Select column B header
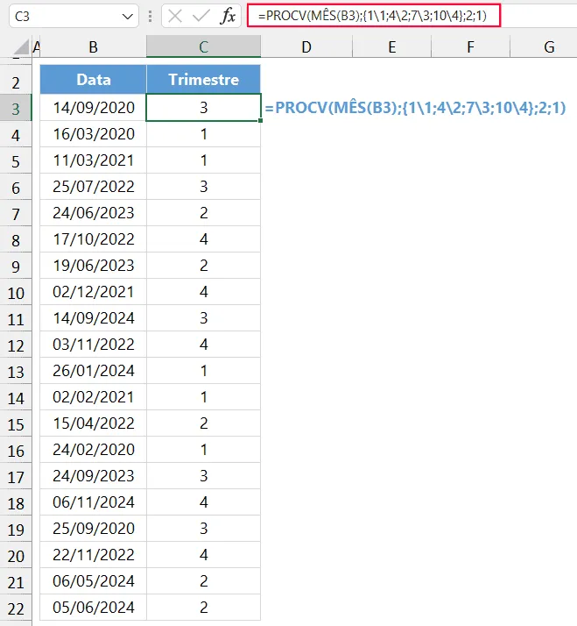Viewport: 577px width, 626px height. [93, 46]
